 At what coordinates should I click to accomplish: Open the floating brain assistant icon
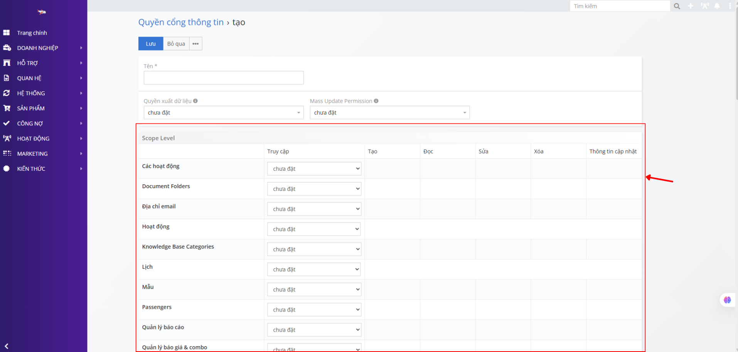coord(727,300)
